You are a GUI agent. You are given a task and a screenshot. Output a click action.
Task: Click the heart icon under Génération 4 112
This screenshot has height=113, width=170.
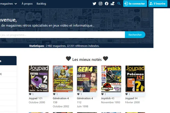click(x=78, y=94)
